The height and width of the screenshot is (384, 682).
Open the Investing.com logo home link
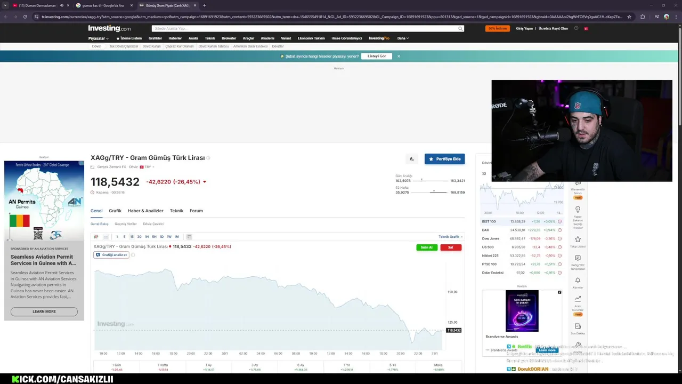[x=109, y=28]
